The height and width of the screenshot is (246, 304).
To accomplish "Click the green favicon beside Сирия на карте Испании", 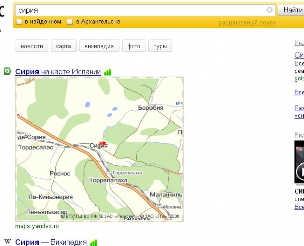I will coord(7,71).
